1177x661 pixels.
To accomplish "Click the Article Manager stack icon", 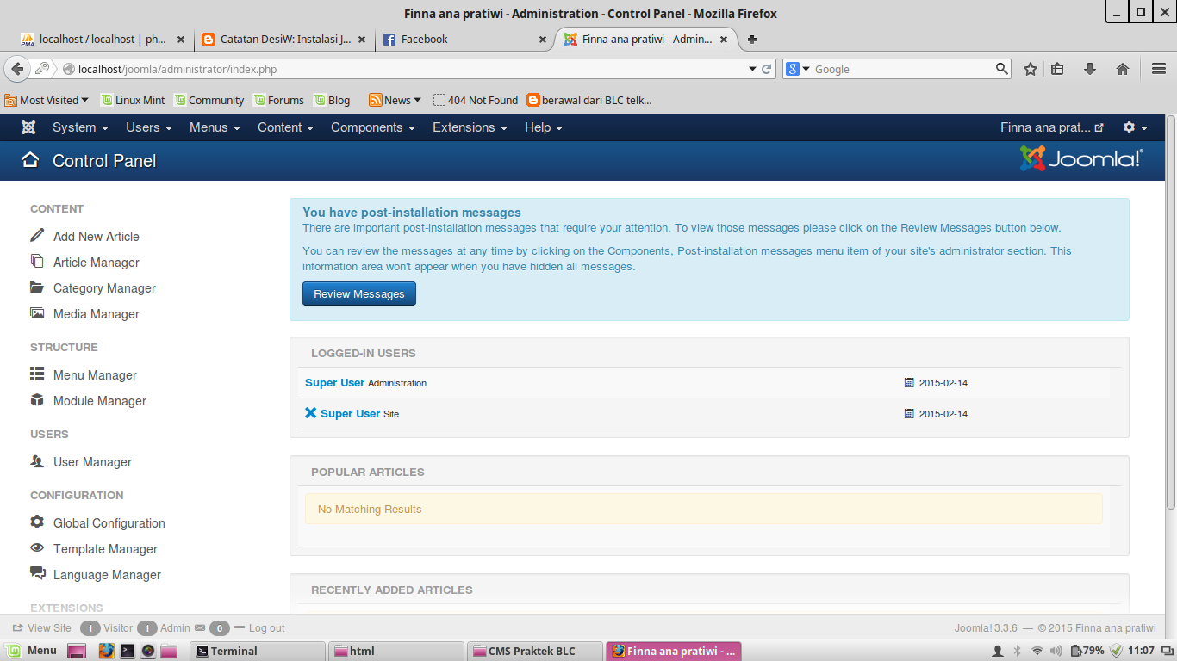I will [x=37, y=261].
